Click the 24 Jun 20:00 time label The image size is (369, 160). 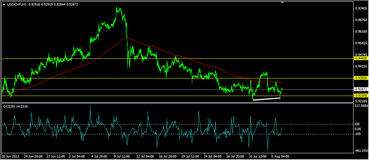[x=33, y=156]
